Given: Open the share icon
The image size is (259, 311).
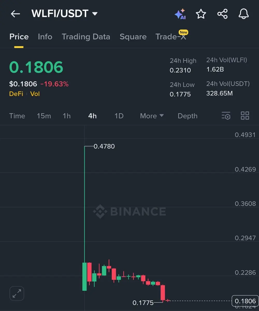Looking at the screenshot, I should (x=222, y=14).
